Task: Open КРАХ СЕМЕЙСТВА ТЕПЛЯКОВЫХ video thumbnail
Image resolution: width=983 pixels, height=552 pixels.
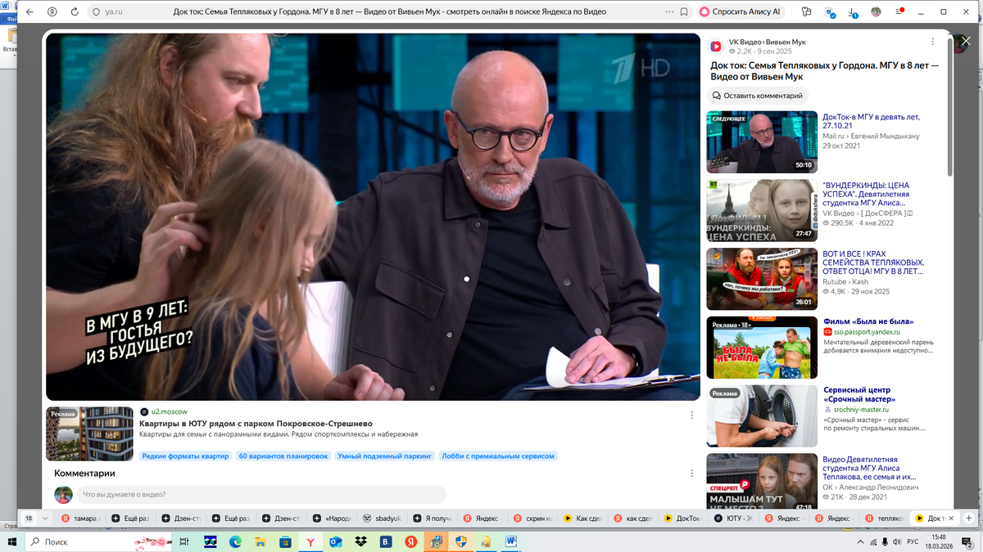Action: (x=762, y=279)
